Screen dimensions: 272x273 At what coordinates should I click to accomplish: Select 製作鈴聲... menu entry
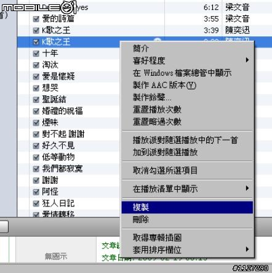[x=187, y=97]
